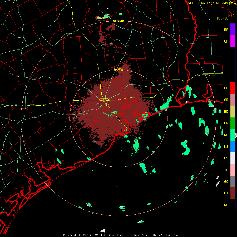237x237 pixels.
Task: Click the UK legend label
Action: coord(226,42)
